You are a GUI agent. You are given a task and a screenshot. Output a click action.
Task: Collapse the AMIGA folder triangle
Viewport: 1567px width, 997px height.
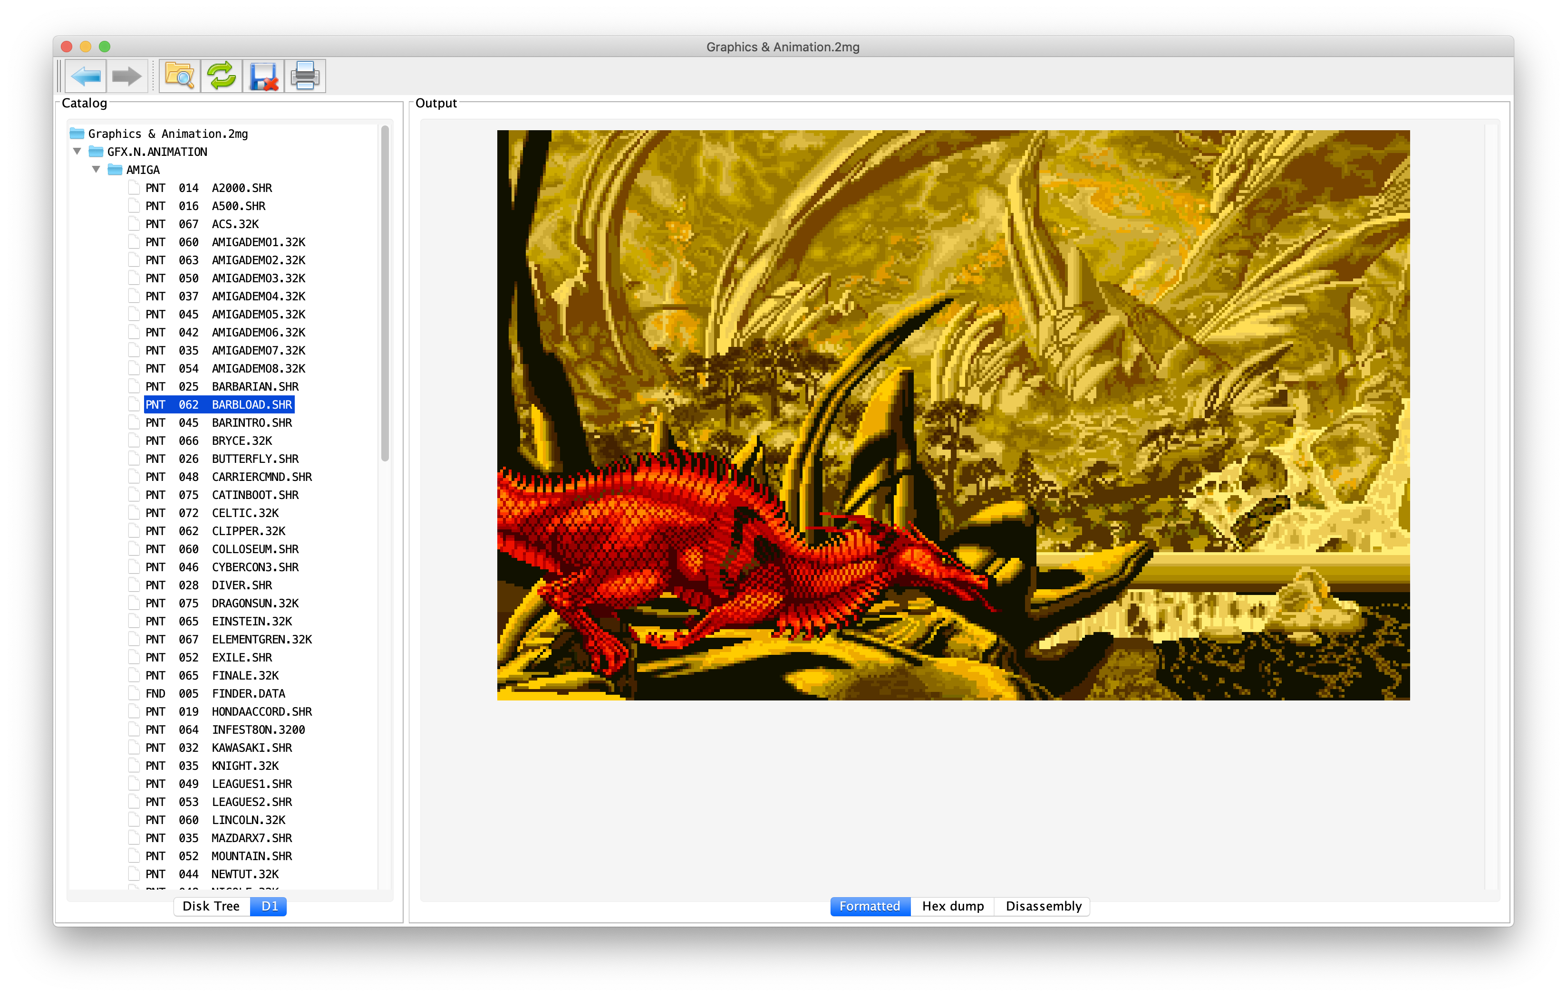97,170
